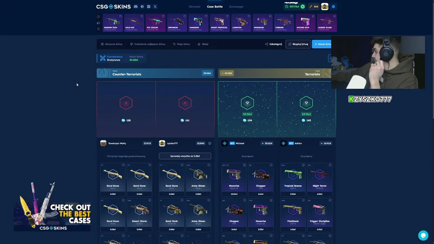
Task: Click the Koszt bitwy 34.02zł value
Action: 134,60
